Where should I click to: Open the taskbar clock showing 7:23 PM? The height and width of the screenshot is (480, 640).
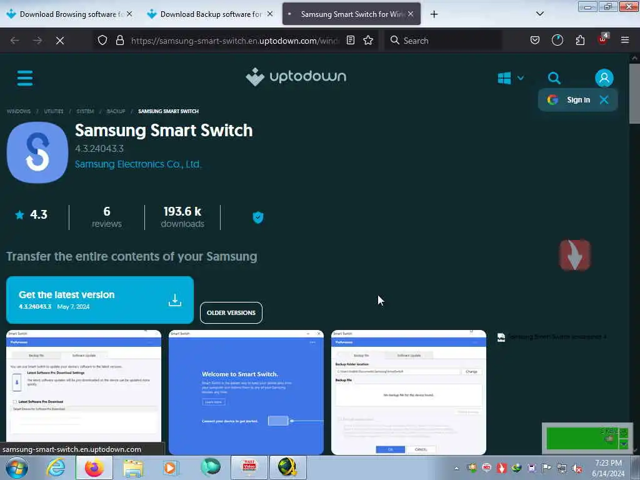click(609, 468)
